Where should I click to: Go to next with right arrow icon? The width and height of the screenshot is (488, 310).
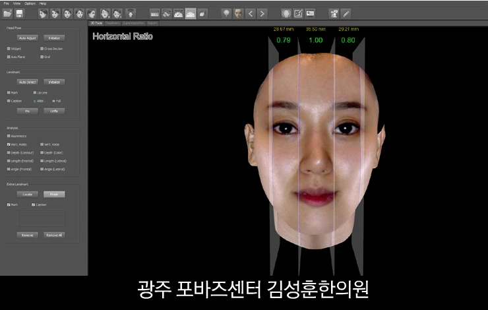262,14
